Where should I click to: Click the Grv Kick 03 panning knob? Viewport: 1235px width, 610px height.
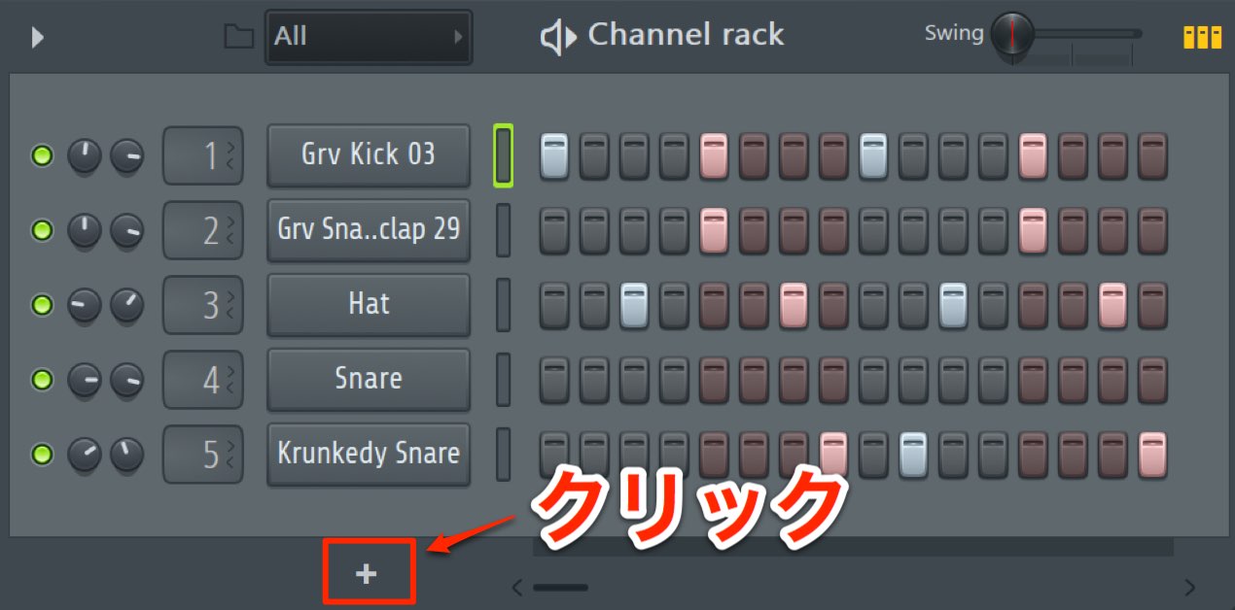[85, 155]
